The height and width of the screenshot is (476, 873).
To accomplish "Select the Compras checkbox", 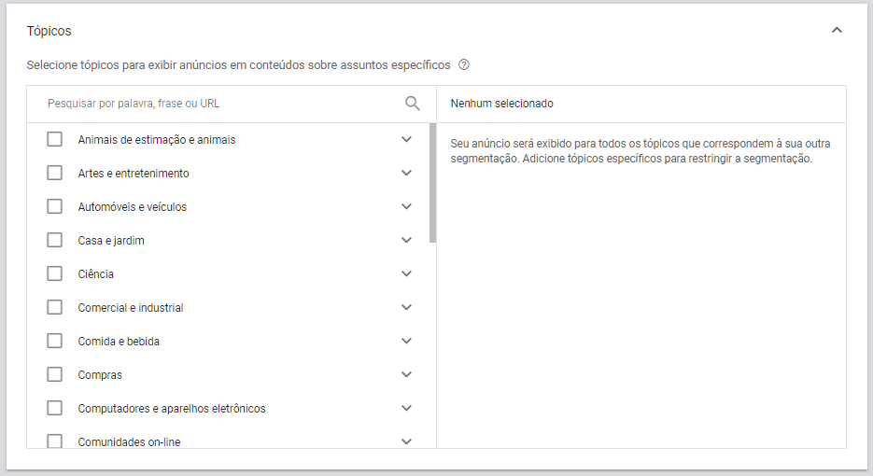I will click(54, 374).
